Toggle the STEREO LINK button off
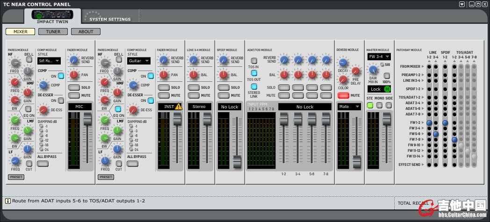 pos(254,86)
